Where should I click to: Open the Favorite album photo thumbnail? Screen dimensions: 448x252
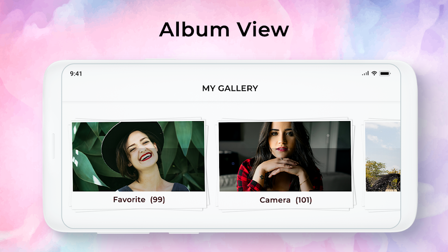139,156
